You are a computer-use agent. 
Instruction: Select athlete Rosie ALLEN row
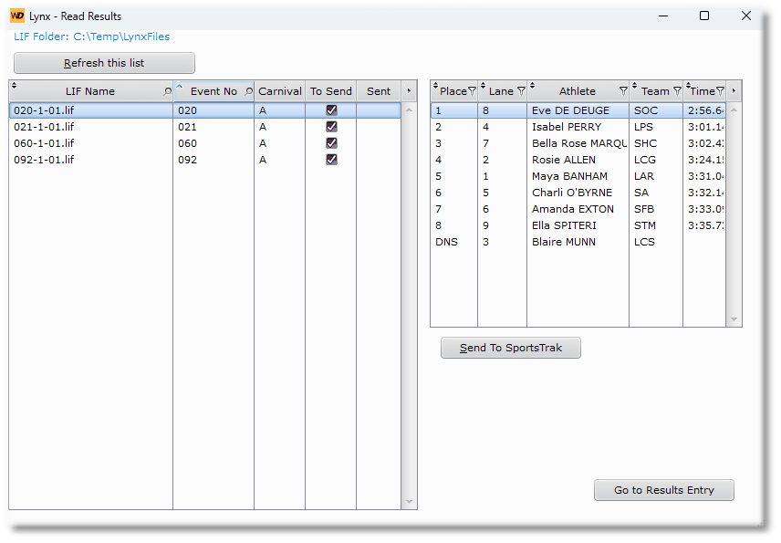[x=578, y=160]
